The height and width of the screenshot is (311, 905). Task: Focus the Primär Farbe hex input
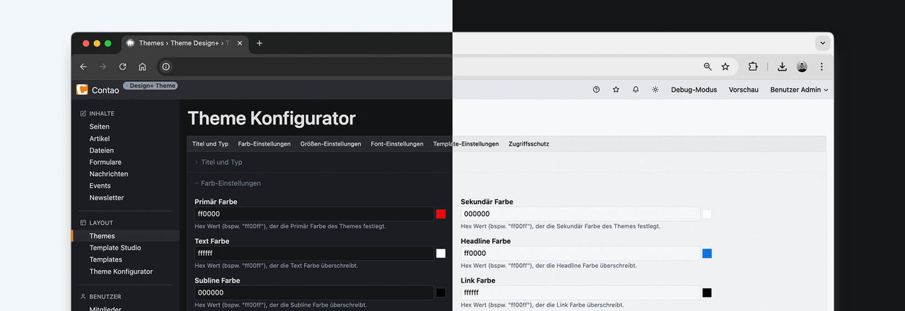pos(314,213)
